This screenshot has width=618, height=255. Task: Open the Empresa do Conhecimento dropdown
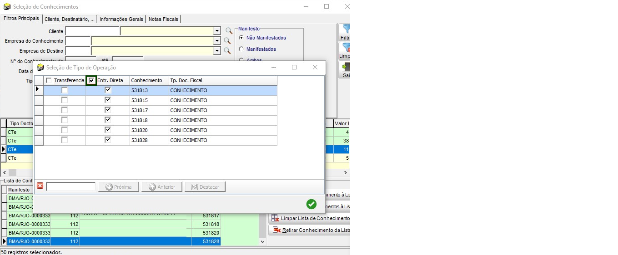(217, 41)
